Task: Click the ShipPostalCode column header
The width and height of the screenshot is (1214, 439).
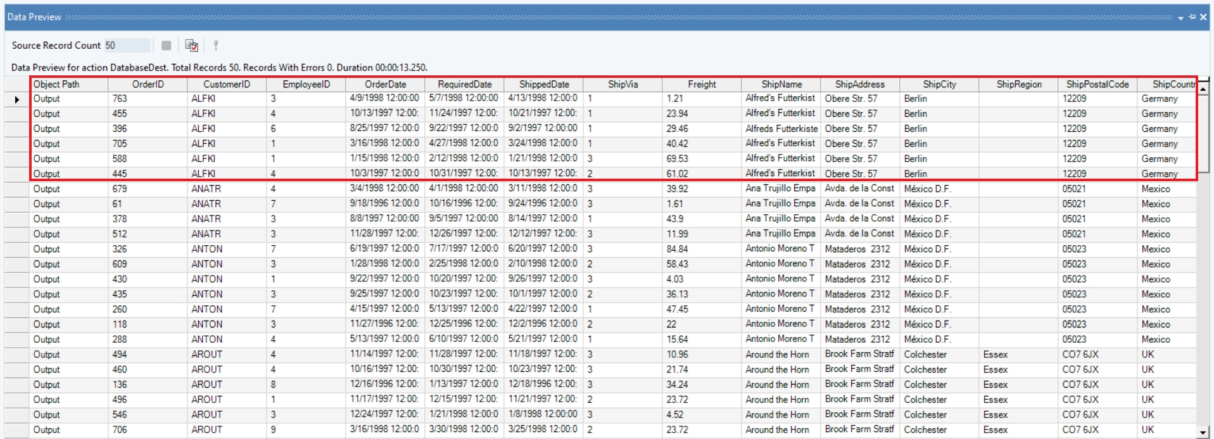Action: click(1097, 84)
